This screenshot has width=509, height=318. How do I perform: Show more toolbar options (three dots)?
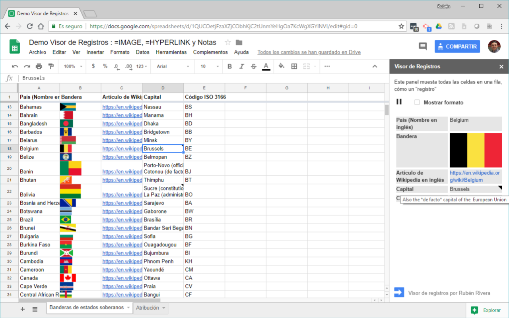327,66
